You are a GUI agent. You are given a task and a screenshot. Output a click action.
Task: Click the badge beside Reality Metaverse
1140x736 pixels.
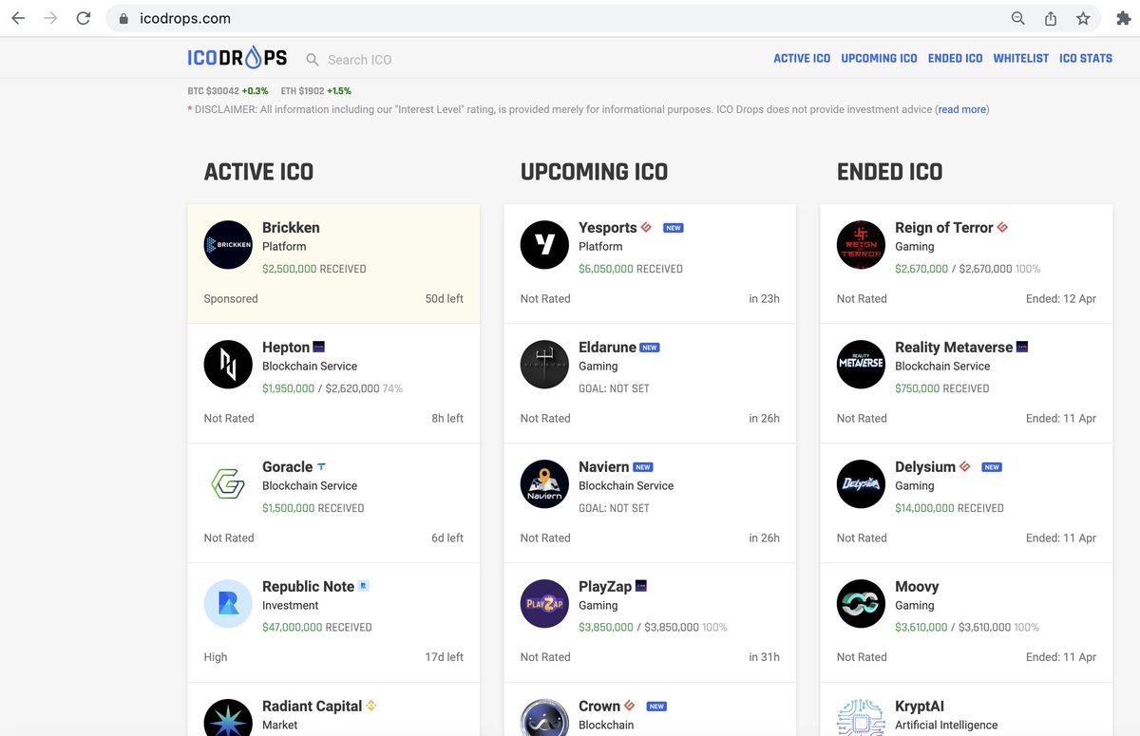coord(1022,347)
